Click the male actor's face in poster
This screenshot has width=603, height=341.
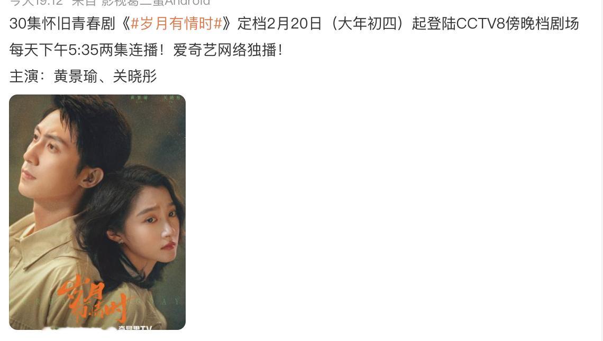[x=48, y=149]
